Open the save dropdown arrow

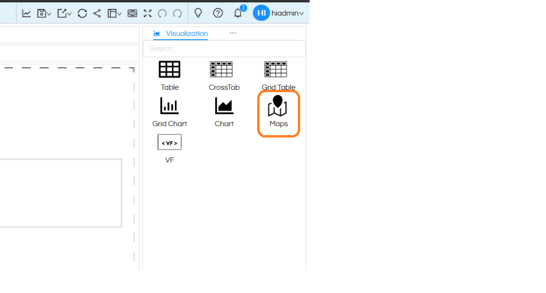49,14
